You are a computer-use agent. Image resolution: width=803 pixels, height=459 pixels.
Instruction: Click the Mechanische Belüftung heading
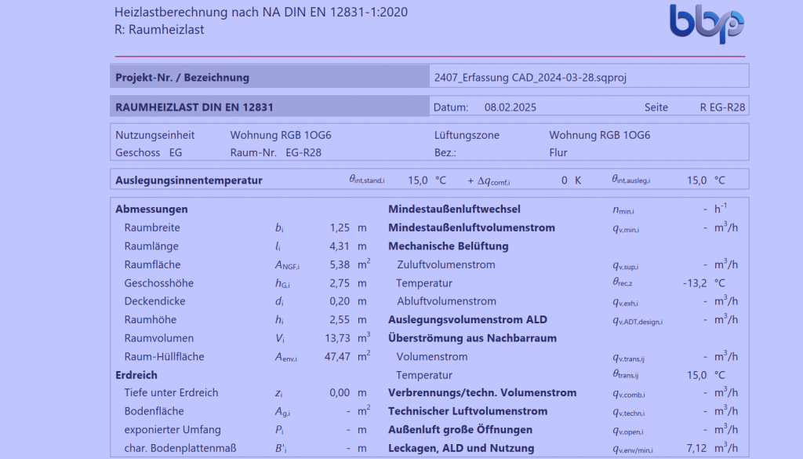point(448,246)
